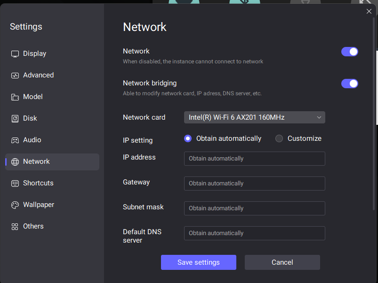Click 'When disabled, the instance cannot connect' description
Image resolution: width=378 pixels, height=283 pixels.
point(193,61)
